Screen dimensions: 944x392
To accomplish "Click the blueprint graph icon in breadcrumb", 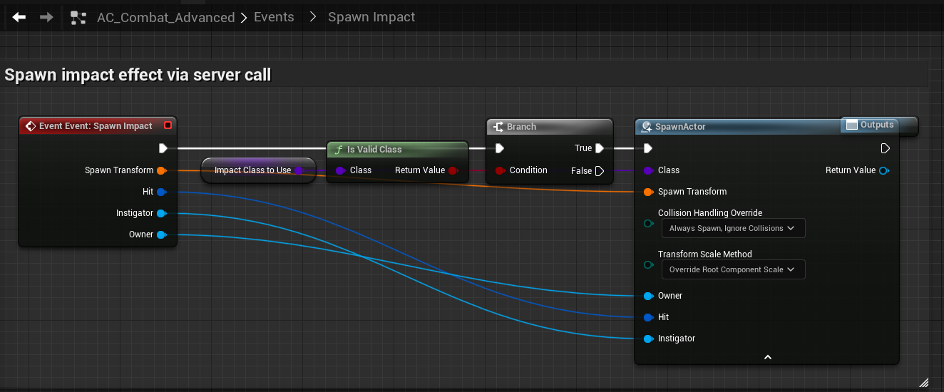I will 78,17.
